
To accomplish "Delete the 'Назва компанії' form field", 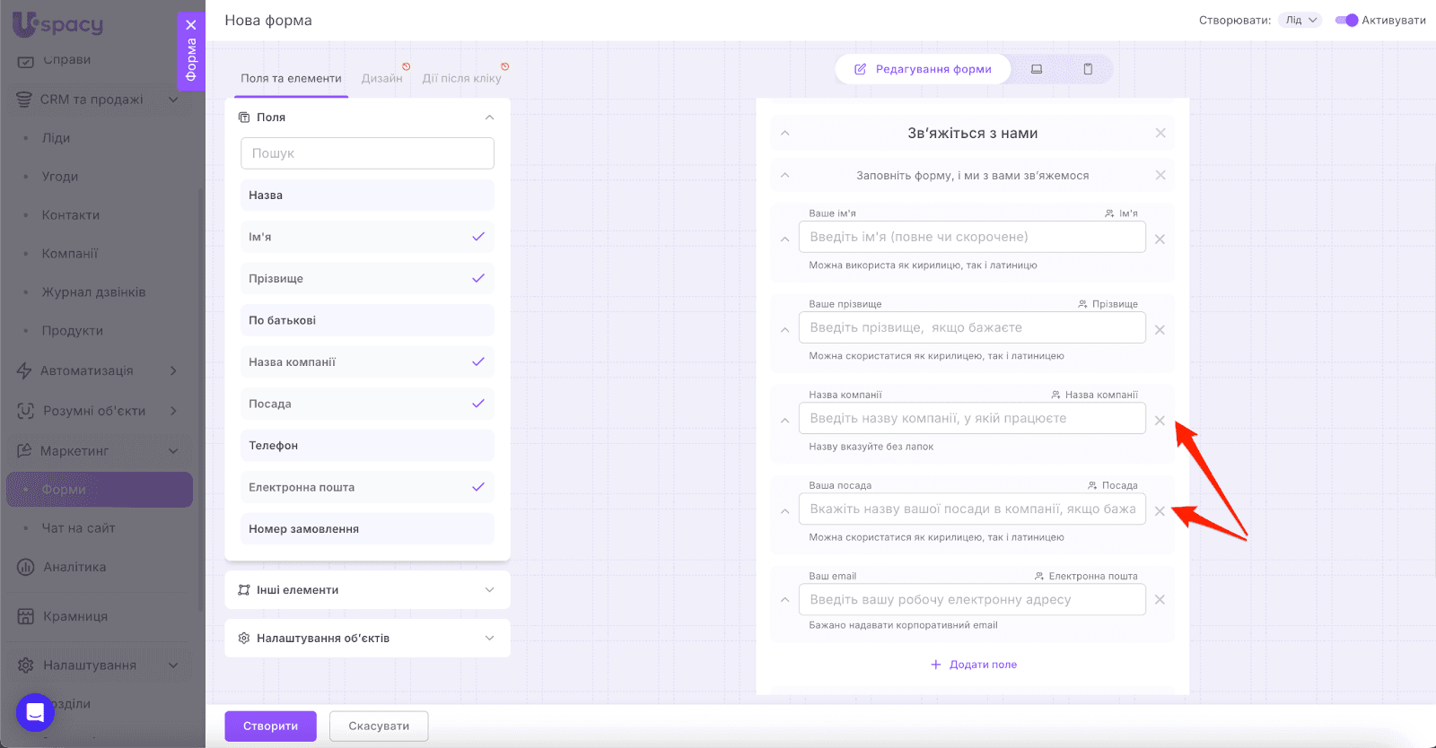I will 1160,421.
